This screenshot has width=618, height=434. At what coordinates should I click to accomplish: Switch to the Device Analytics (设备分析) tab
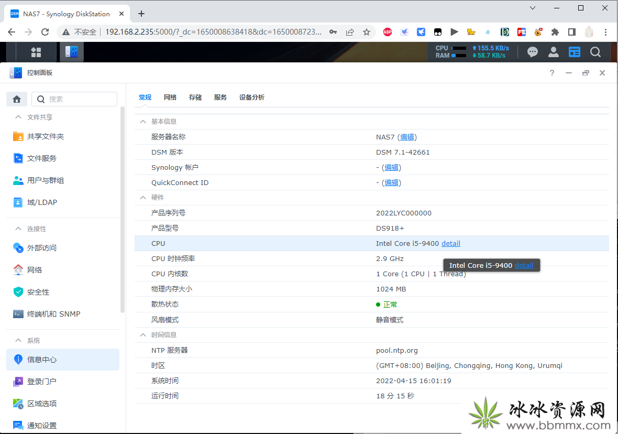pyautogui.click(x=252, y=97)
